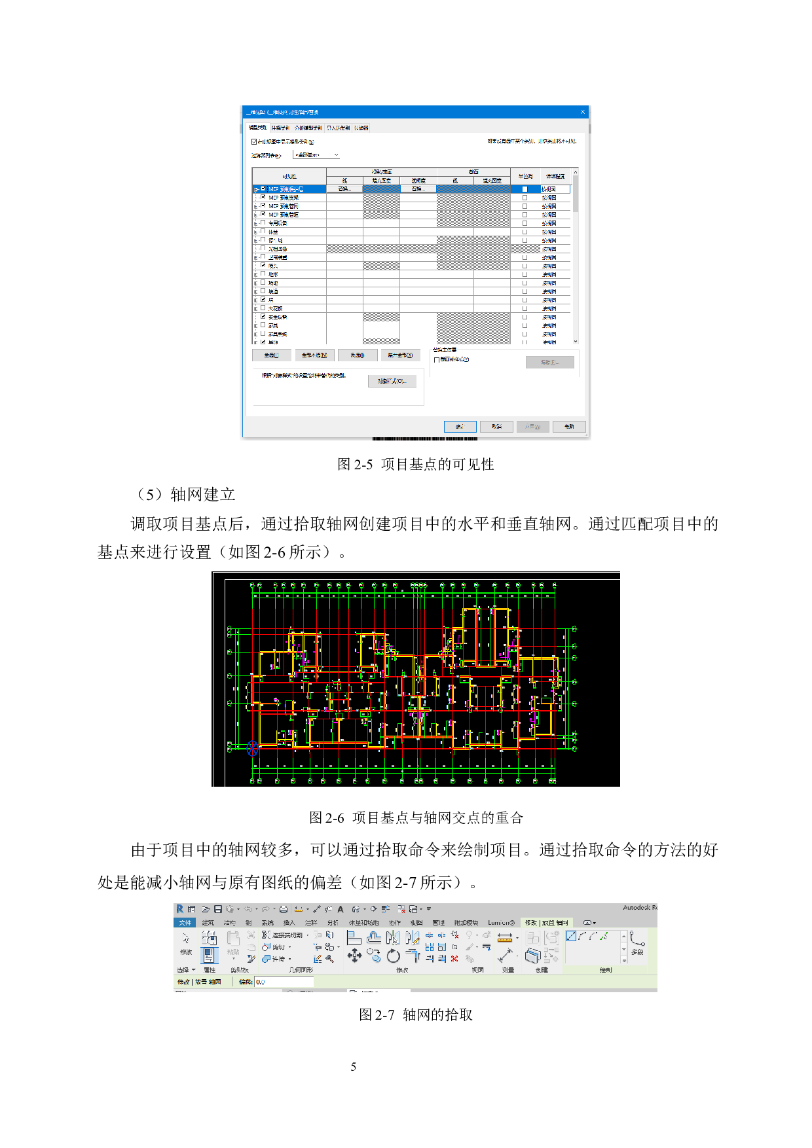Click the Save icon in quick access toolbar

218,909
